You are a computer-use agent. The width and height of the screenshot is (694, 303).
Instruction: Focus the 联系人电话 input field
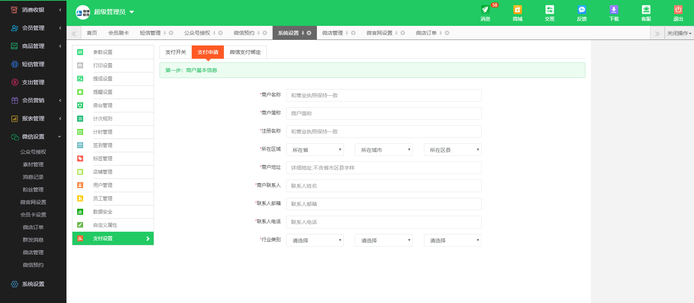(384, 222)
